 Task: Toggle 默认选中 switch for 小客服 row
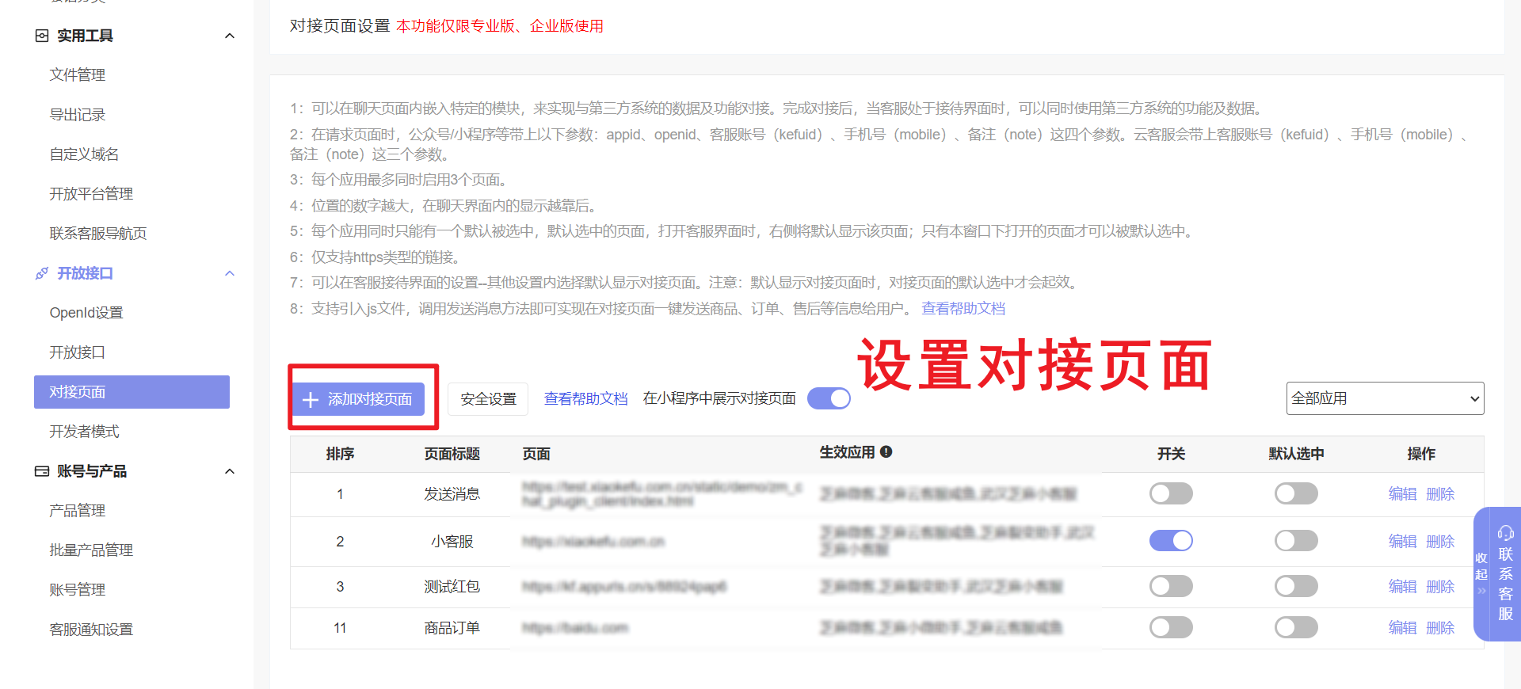(x=1296, y=541)
